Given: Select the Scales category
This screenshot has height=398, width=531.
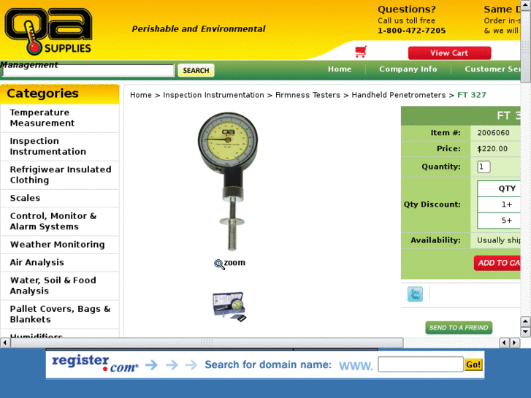Looking at the screenshot, I should 60,198.
